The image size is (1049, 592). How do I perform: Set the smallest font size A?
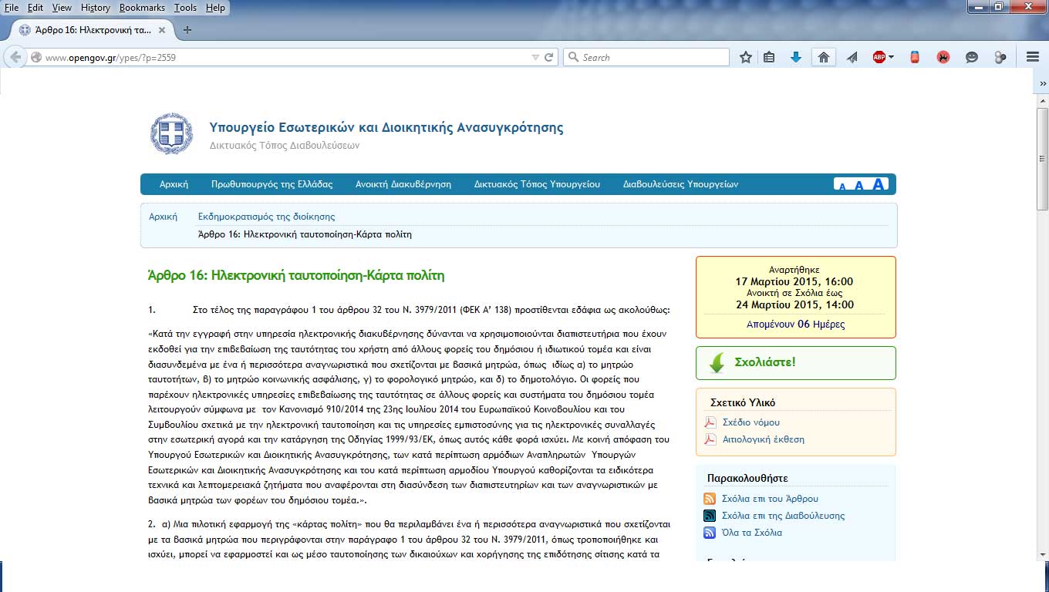point(842,186)
